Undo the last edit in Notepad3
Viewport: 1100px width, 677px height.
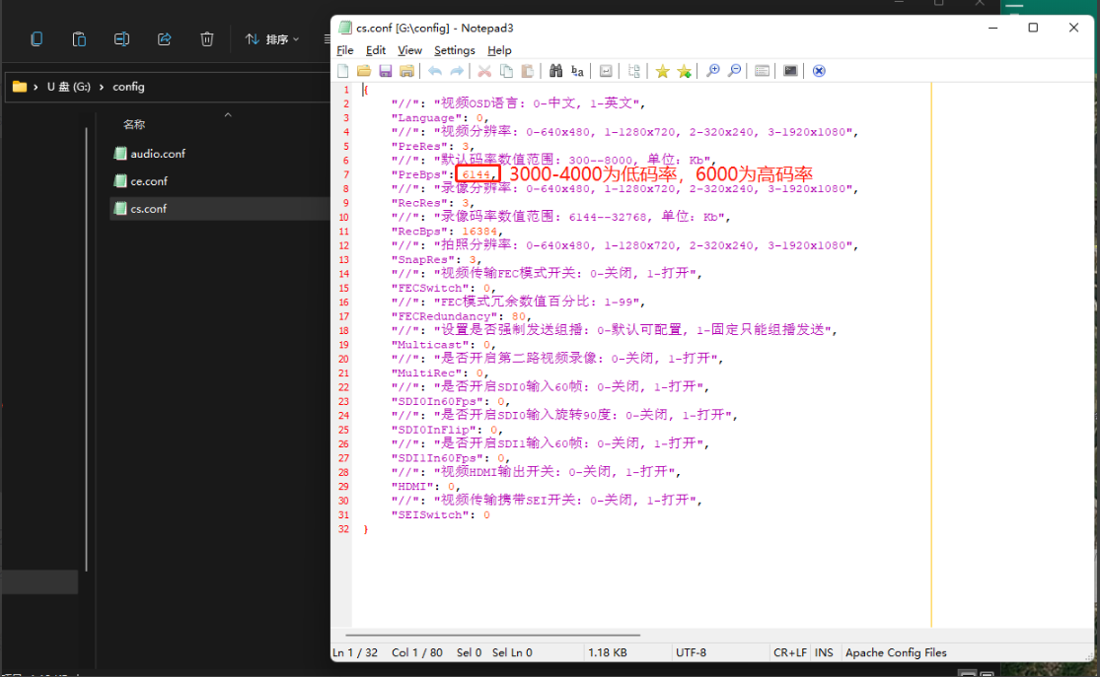pos(435,71)
